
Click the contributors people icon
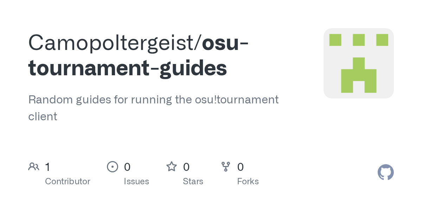tap(34, 167)
